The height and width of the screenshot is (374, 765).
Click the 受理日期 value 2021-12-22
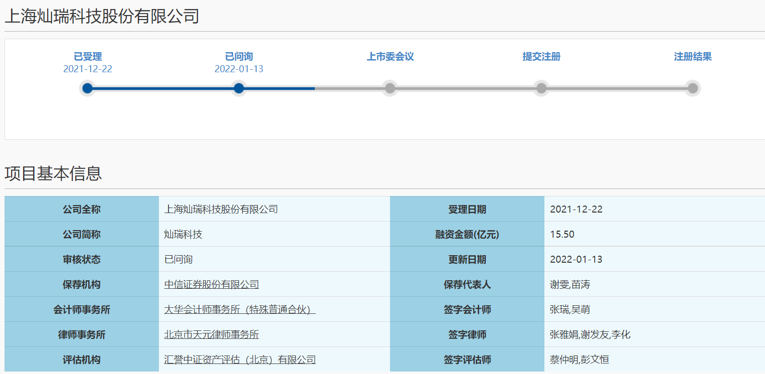tap(576, 210)
